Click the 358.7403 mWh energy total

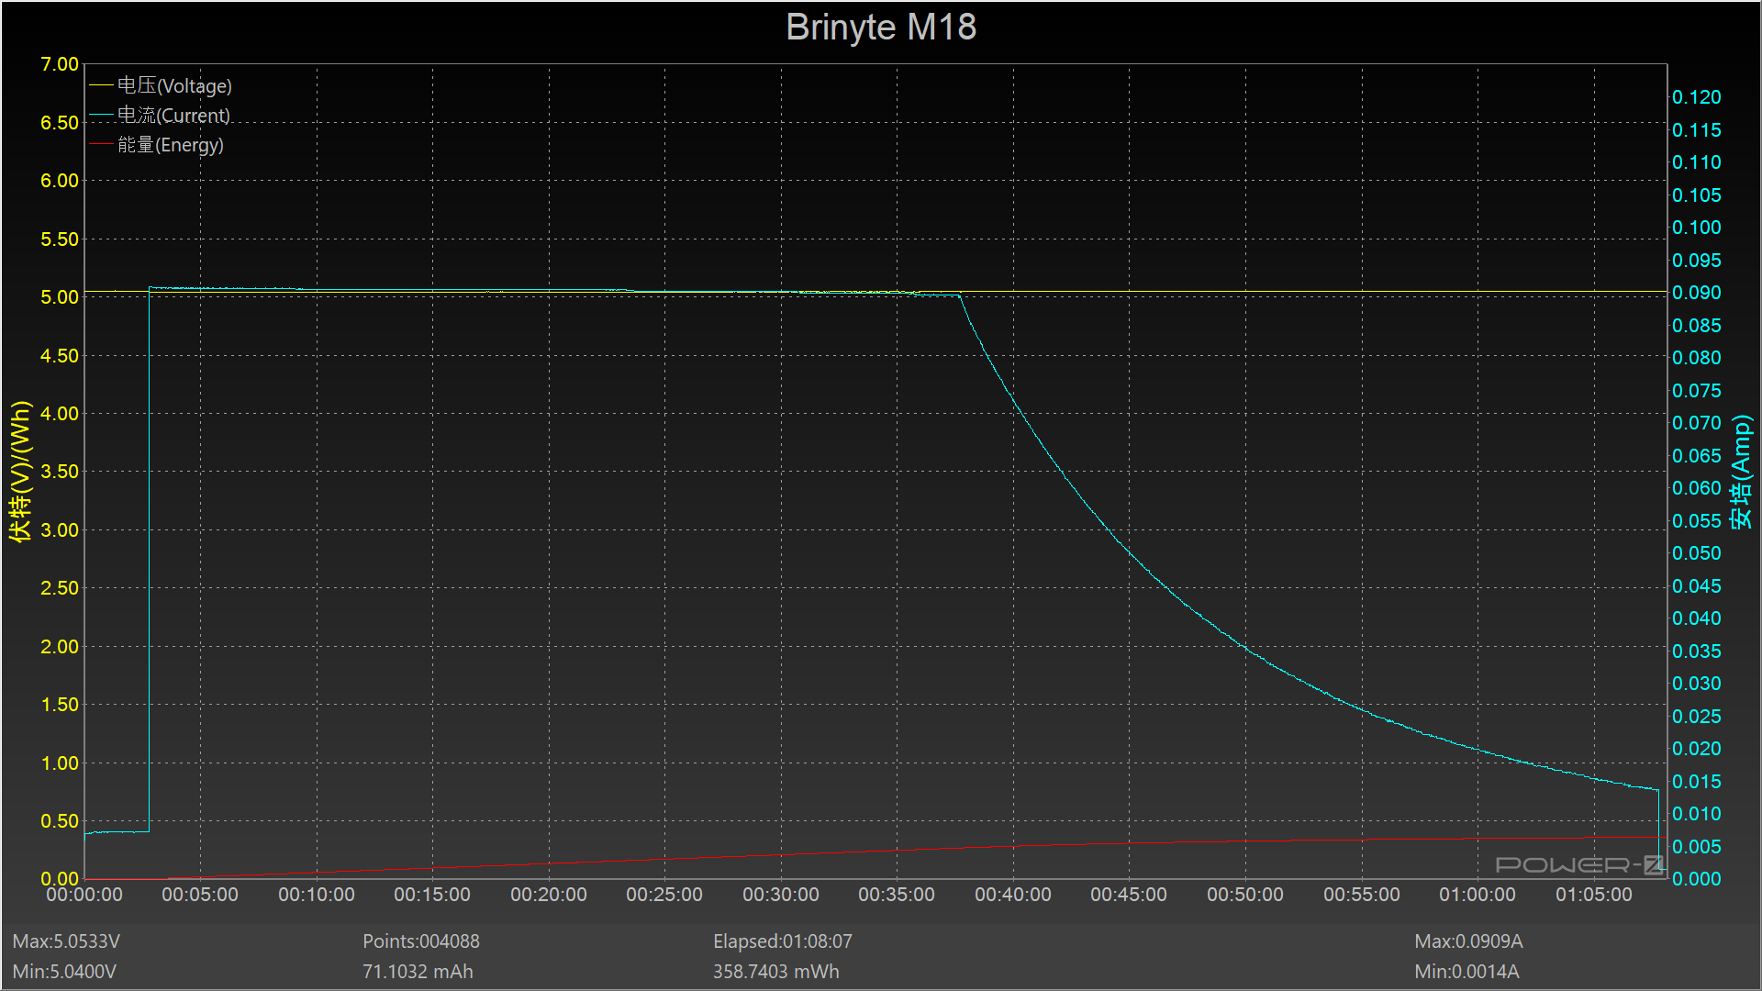775,971
